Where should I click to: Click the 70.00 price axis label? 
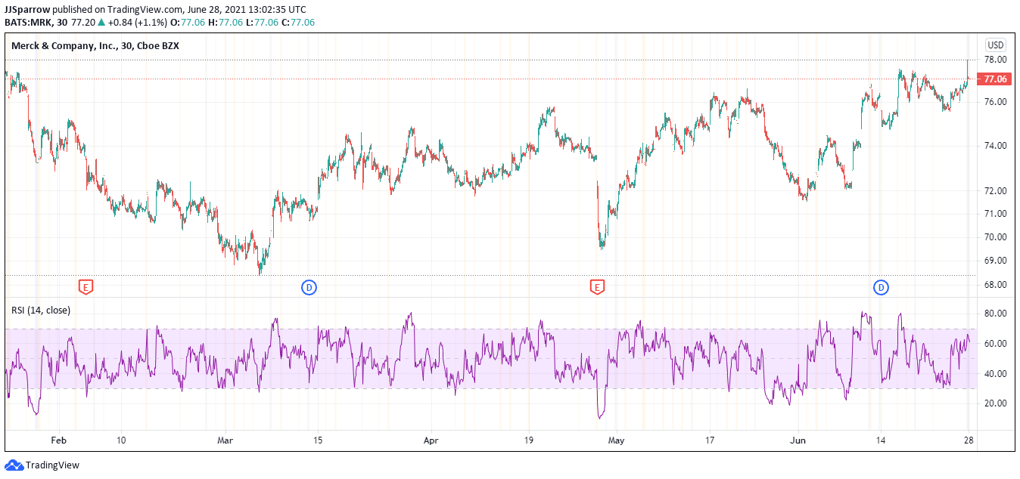tap(995, 237)
